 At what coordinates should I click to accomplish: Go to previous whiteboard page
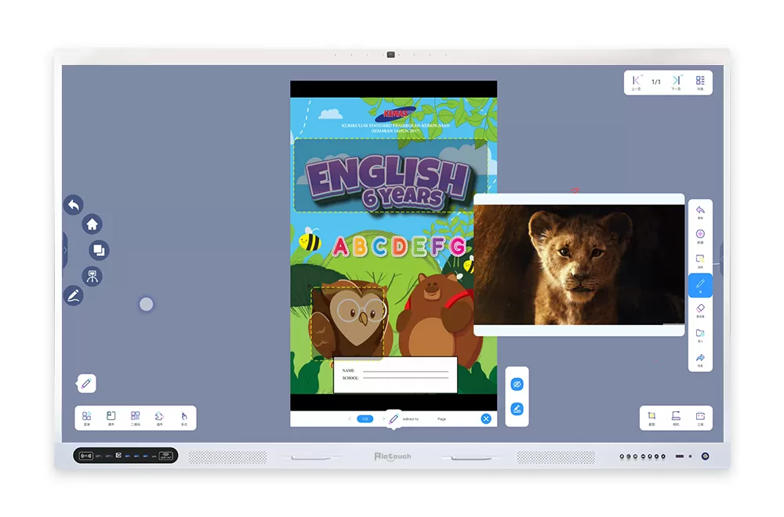636,82
